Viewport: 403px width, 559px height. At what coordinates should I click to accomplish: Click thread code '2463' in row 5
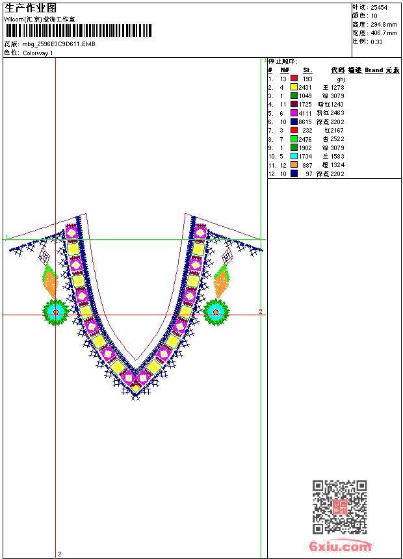pyautogui.click(x=337, y=113)
